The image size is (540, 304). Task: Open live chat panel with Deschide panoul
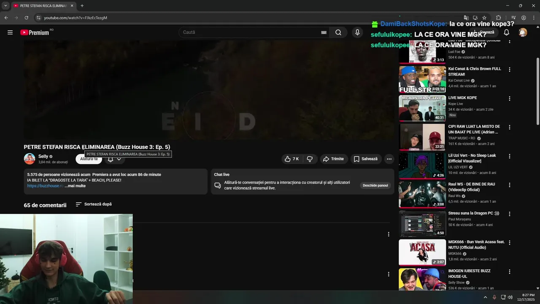tap(375, 185)
